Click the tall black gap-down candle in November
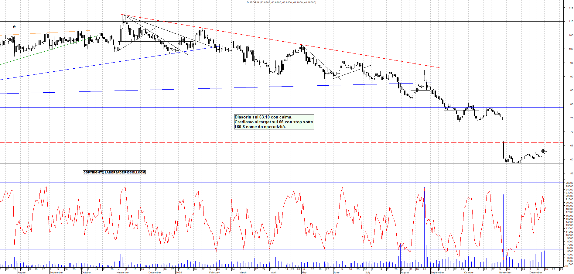This screenshot has width=574, height=274. 504,150
